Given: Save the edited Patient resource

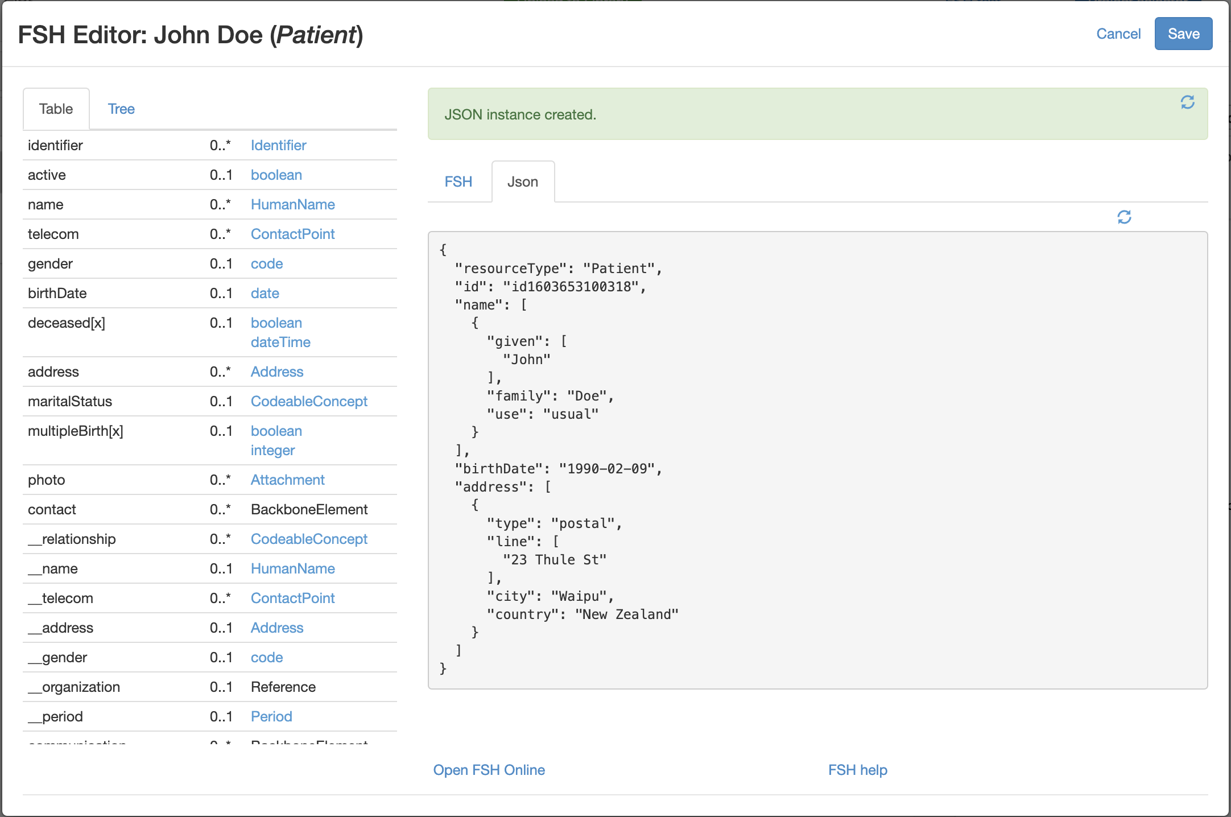Looking at the screenshot, I should (1183, 34).
